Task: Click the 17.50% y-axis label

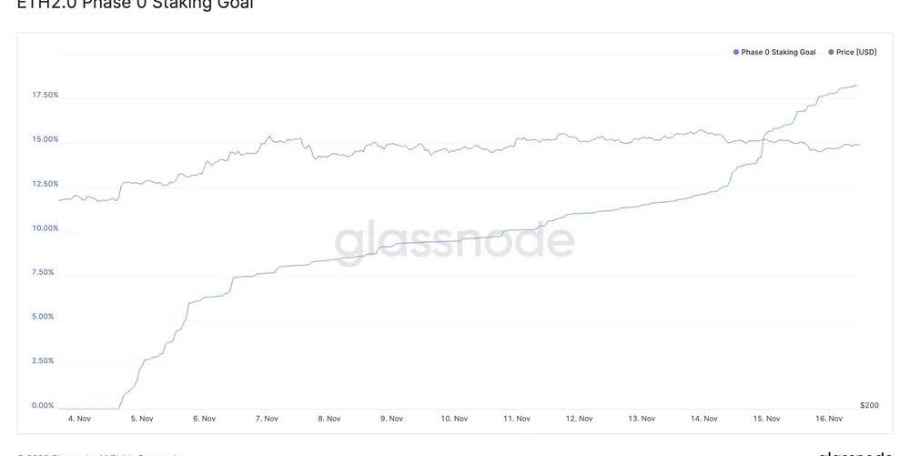Action: (x=45, y=95)
